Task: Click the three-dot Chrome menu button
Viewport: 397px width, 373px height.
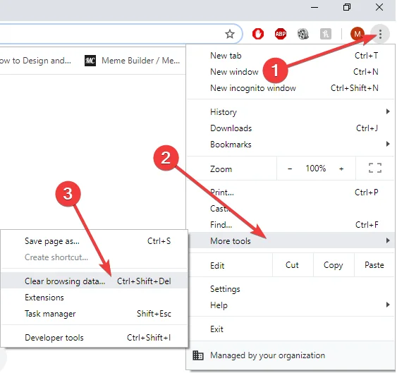Action: tap(380, 34)
